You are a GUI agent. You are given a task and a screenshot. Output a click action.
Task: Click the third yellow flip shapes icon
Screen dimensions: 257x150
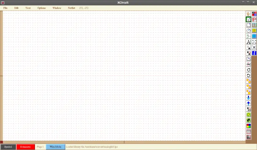[x=248, y=92]
